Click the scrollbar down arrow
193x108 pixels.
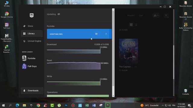pyautogui.click(x=113, y=96)
